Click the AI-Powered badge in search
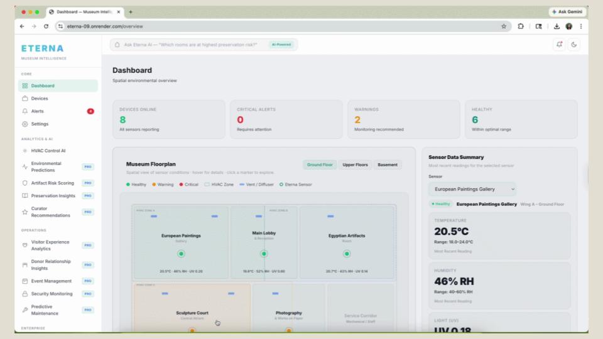603x339 pixels. [281, 45]
